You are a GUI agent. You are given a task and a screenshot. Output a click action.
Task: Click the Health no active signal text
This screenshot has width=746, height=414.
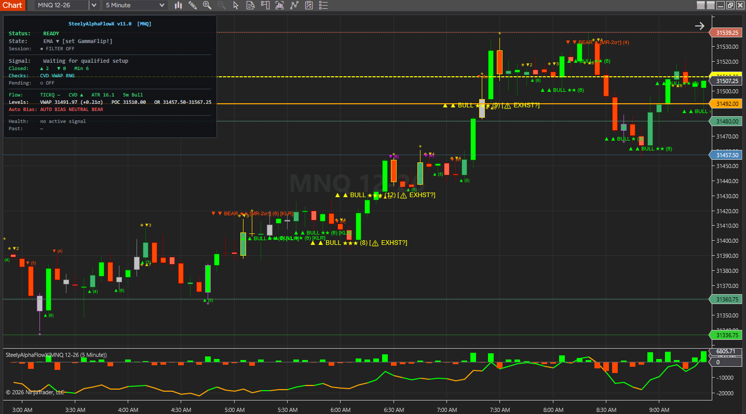click(47, 121)
